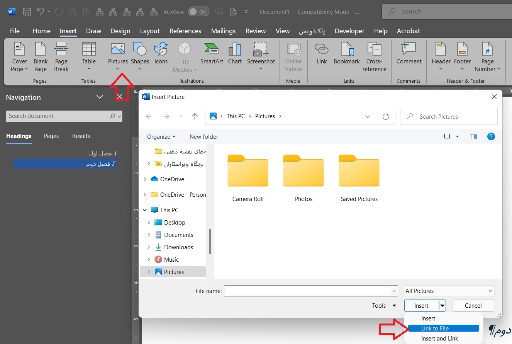
Task: Toggle the preview pane icon in dialog
Action: (x=473, y=136)
